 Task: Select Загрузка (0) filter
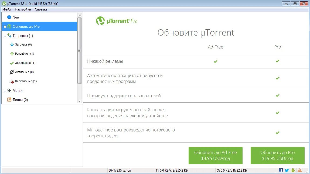(40, 45)
